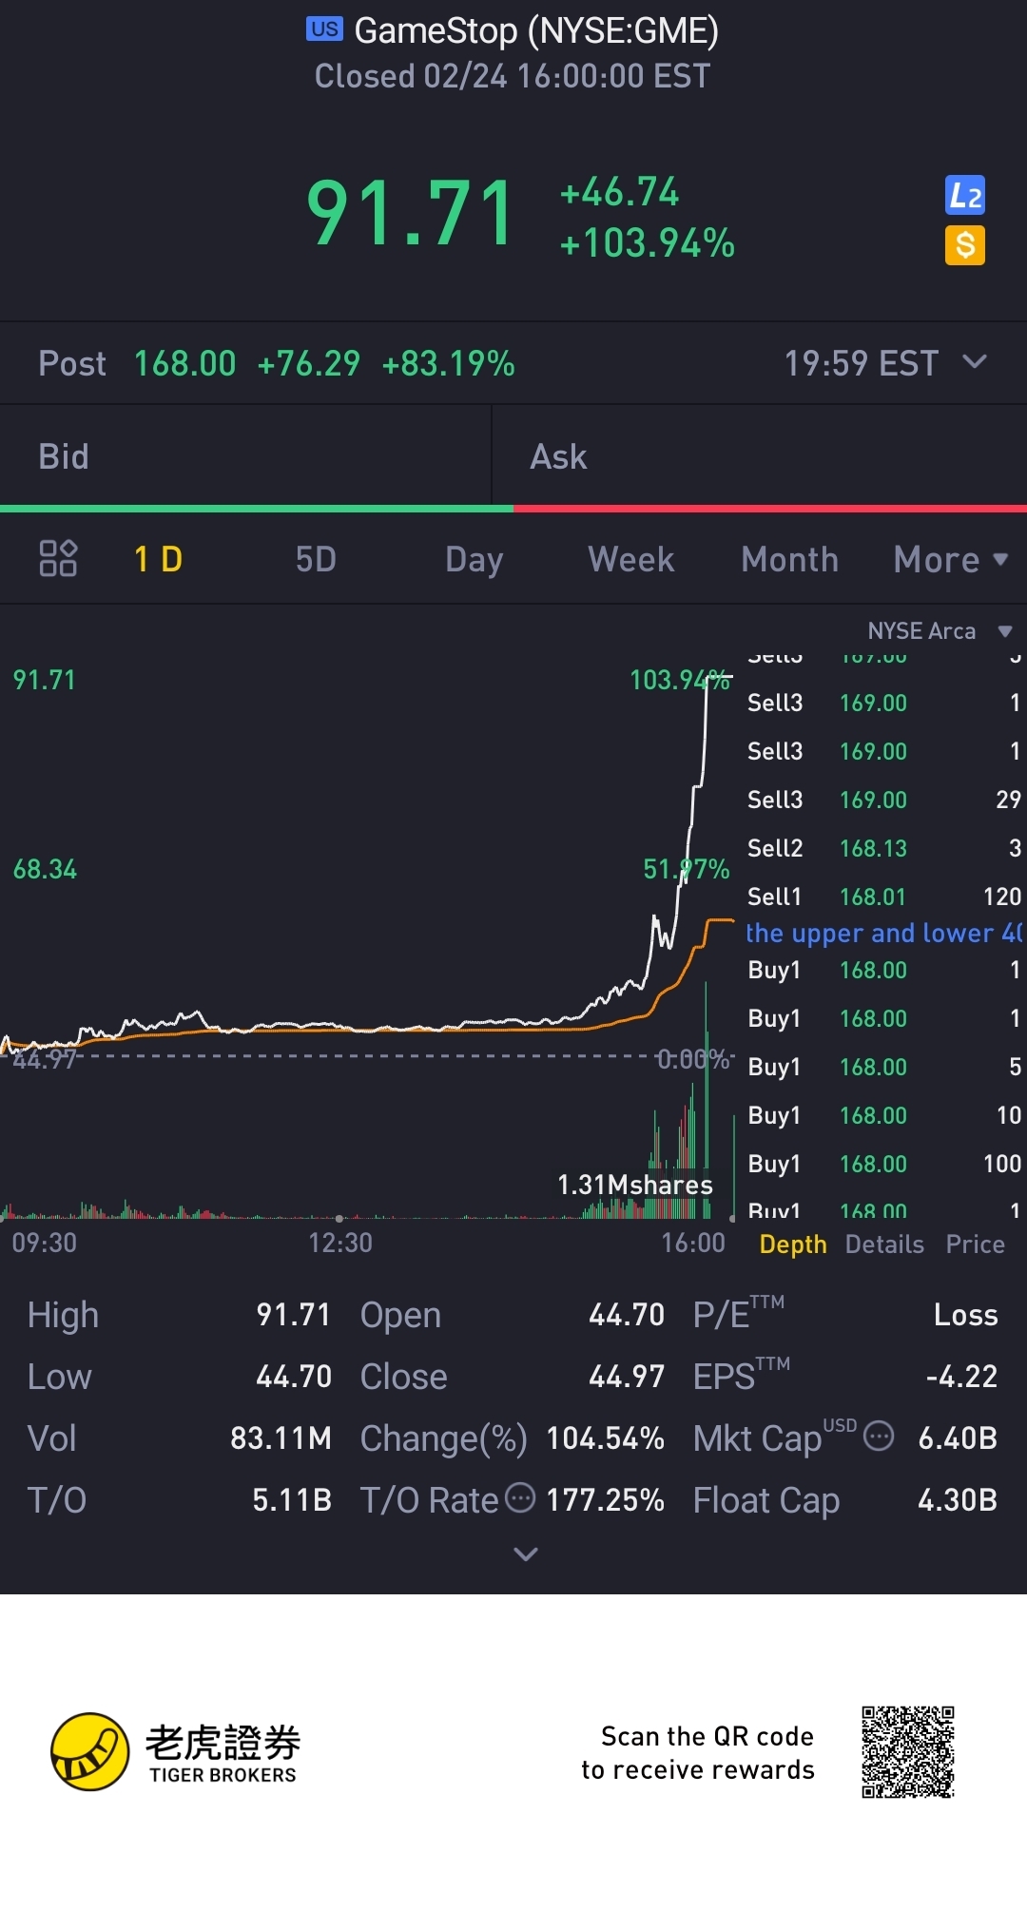Viewport: 1027px width, 1910px height.
Task: Tap the Mkt Cap info circle icon
Action: point(879,1436)
